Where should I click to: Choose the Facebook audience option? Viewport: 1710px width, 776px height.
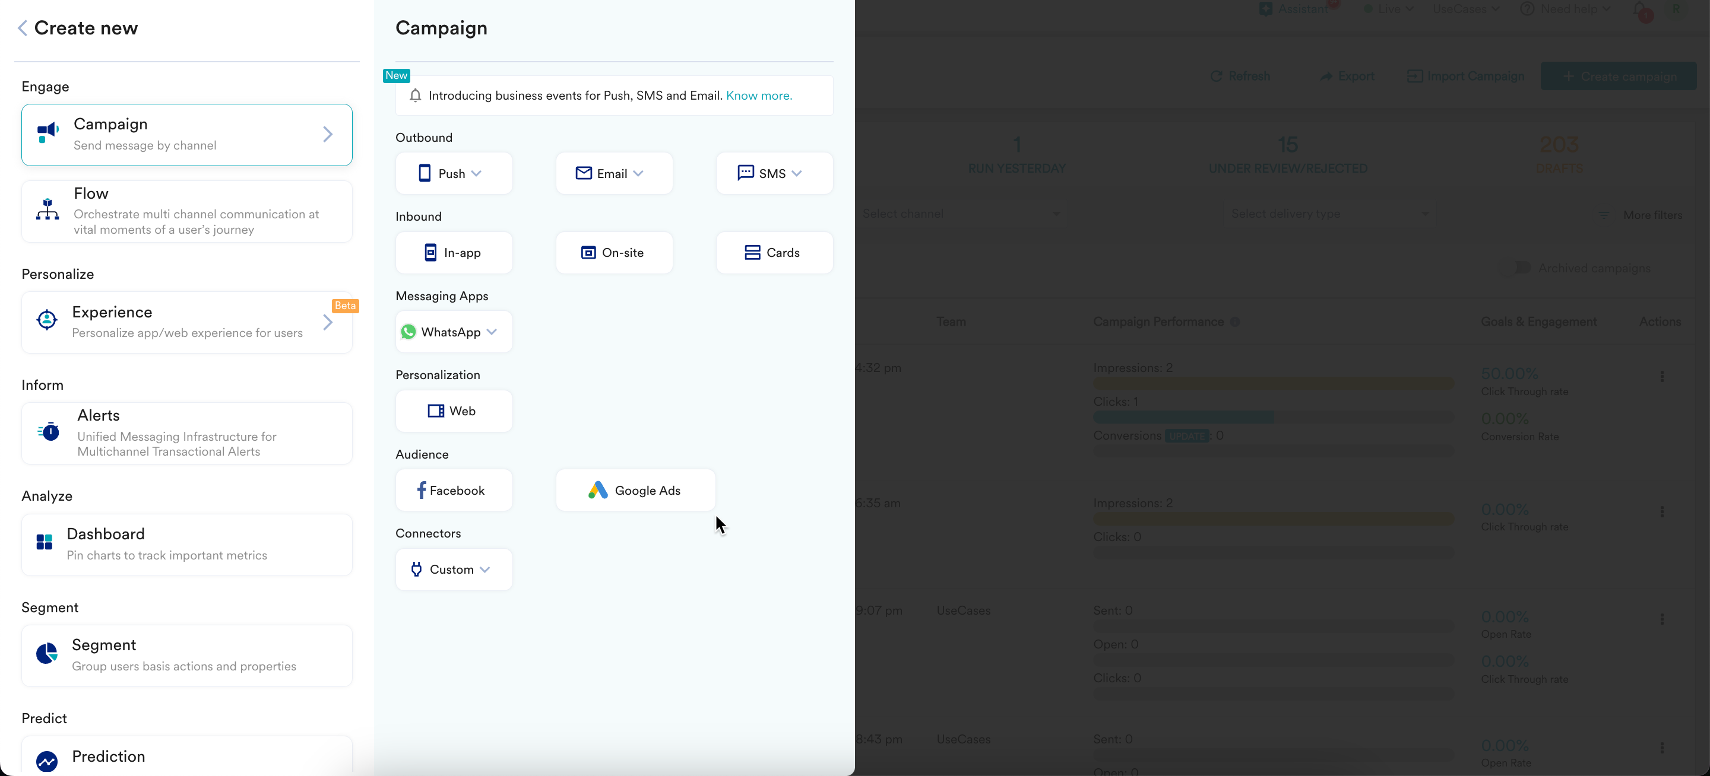click(x=454, y=490)
